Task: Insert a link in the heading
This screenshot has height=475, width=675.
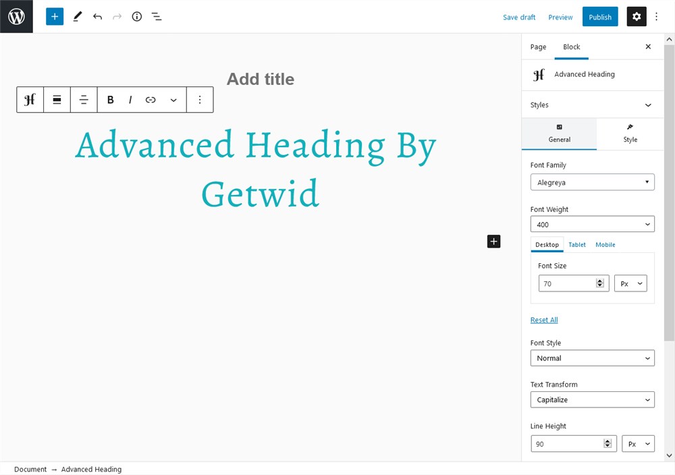Action: [151, 100]
